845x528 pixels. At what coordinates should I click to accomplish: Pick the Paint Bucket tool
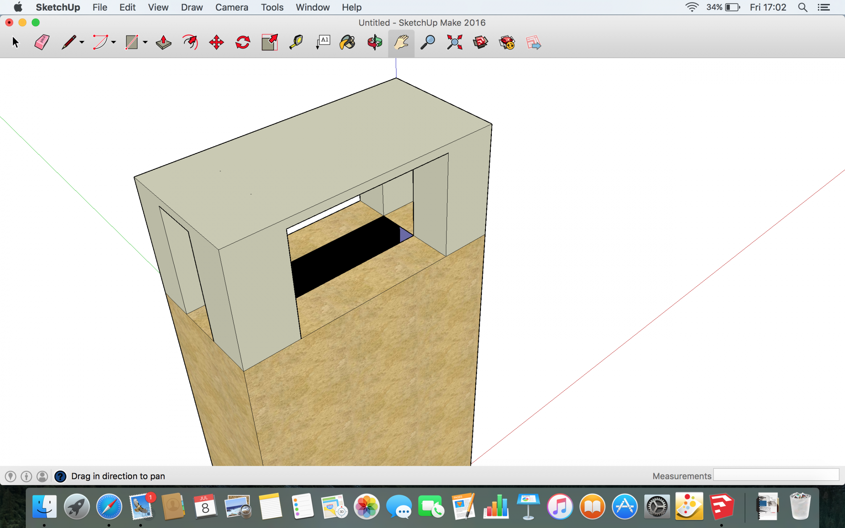click(x=348, y=43)
